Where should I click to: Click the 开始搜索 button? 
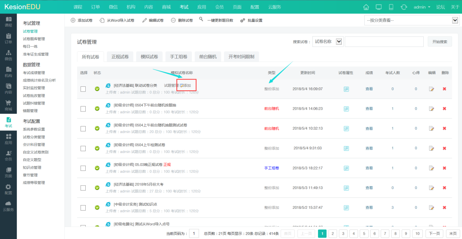pos(439,42)
